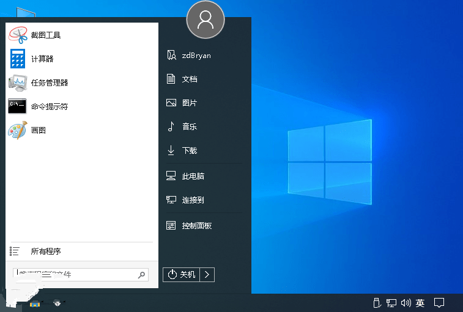
Task: Expand the shutdown options arrow
Action: tap(207, 275)
